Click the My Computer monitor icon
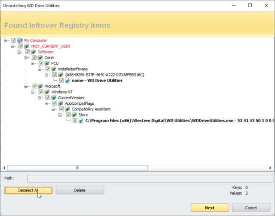The width and height of the screenshot is (275, 216). point(20,40)
